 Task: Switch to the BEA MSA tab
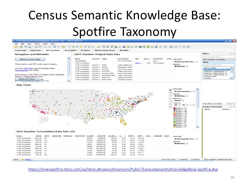124,50
